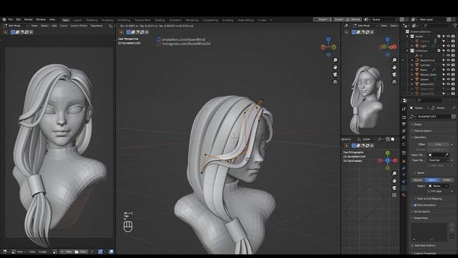The image size is (458, 258).
Task: Hide the Light object via its eye icon
Action: (x=448, y=46)
